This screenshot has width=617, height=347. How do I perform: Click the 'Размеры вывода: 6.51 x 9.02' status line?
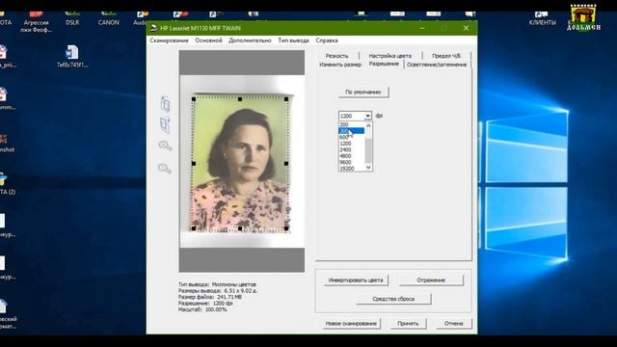[218, 290]
